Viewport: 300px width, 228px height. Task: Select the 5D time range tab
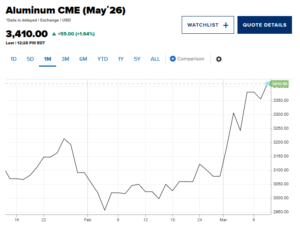point(30,59)
